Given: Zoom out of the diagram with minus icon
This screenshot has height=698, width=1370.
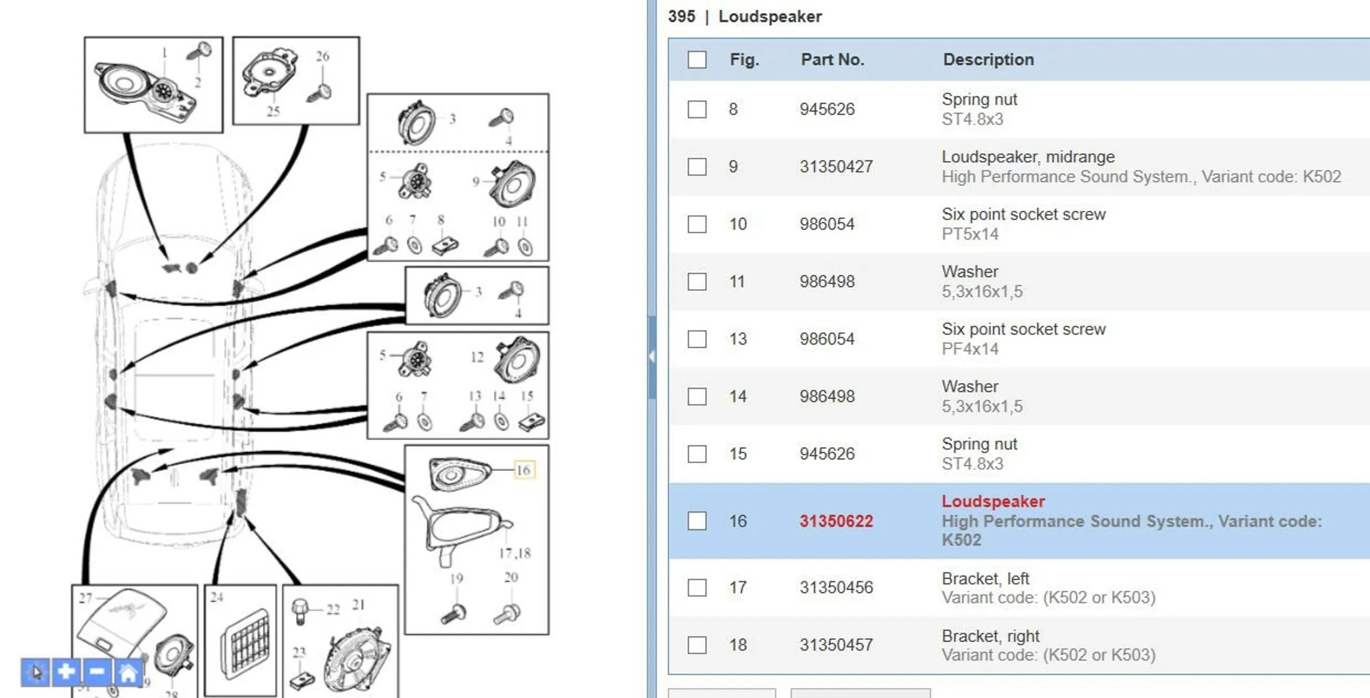Looking at the screenshot, I should pos(97,672).
